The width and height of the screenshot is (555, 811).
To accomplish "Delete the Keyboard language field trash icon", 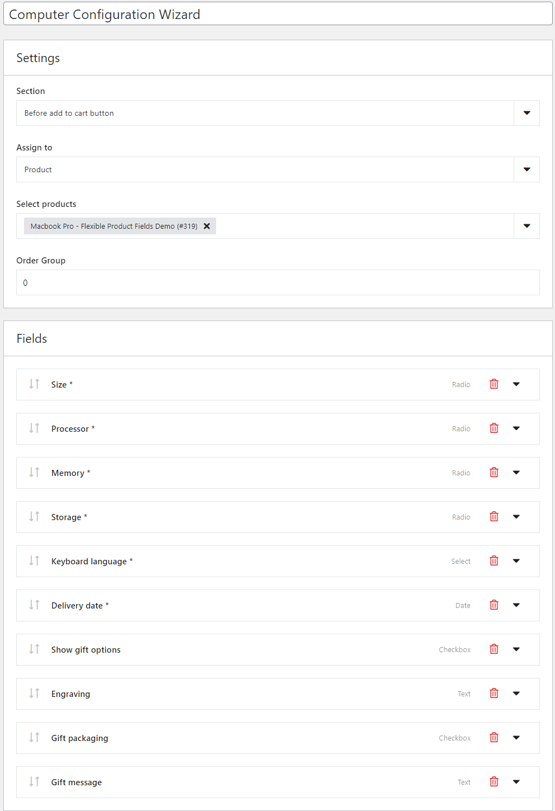I will (x=494, y=561).
